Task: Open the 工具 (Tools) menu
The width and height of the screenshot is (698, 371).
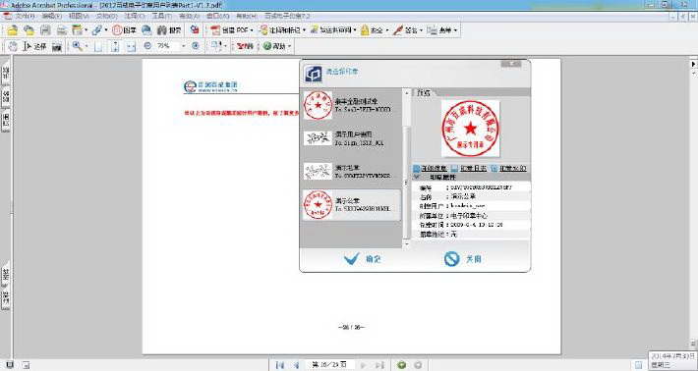Action: tap(161, 16)
